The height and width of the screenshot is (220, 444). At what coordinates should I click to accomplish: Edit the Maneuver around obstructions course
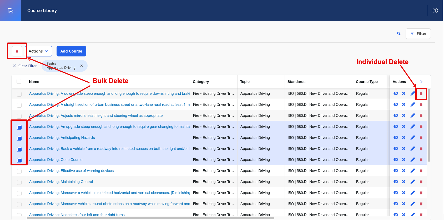[413, 204]
